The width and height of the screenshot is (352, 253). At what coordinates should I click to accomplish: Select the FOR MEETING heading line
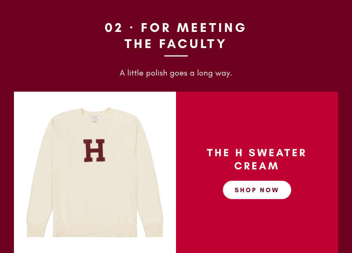(x=193, y=27)
